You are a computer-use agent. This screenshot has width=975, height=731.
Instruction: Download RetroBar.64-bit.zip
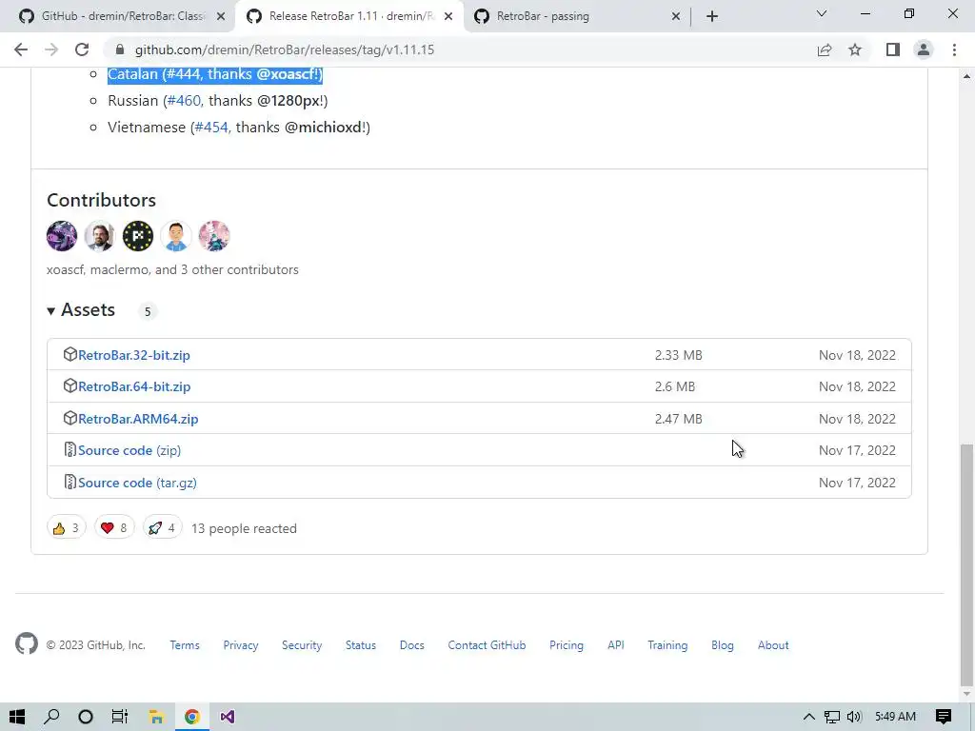coord(134,386)
